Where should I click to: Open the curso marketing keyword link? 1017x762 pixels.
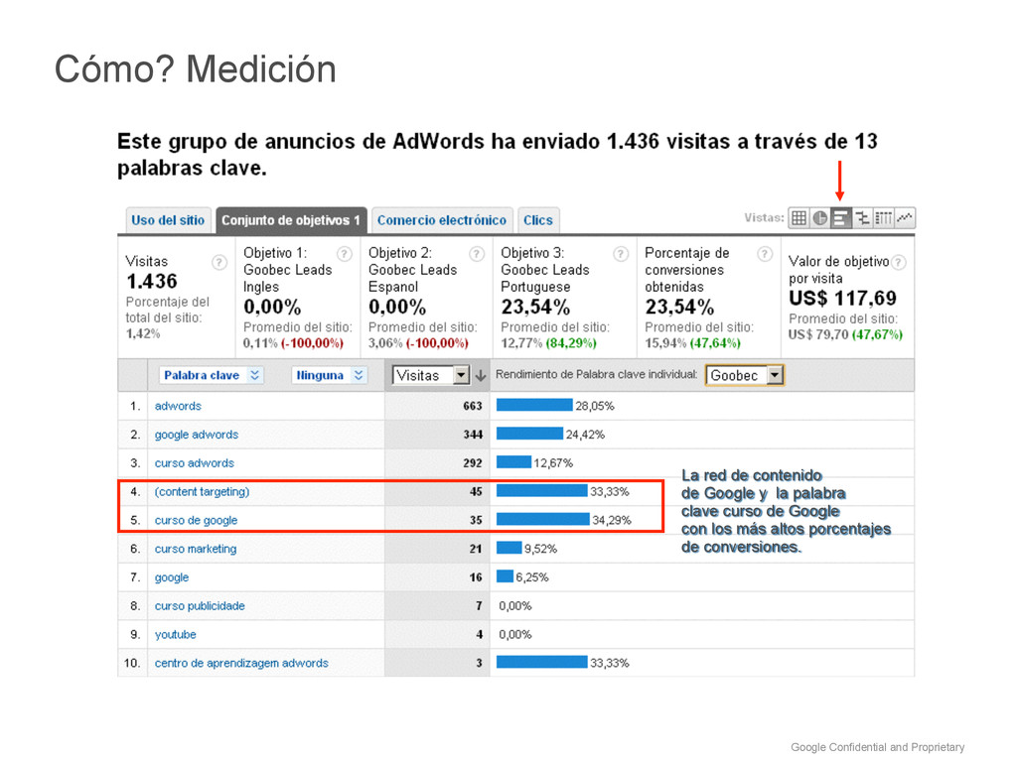[196, 549]
